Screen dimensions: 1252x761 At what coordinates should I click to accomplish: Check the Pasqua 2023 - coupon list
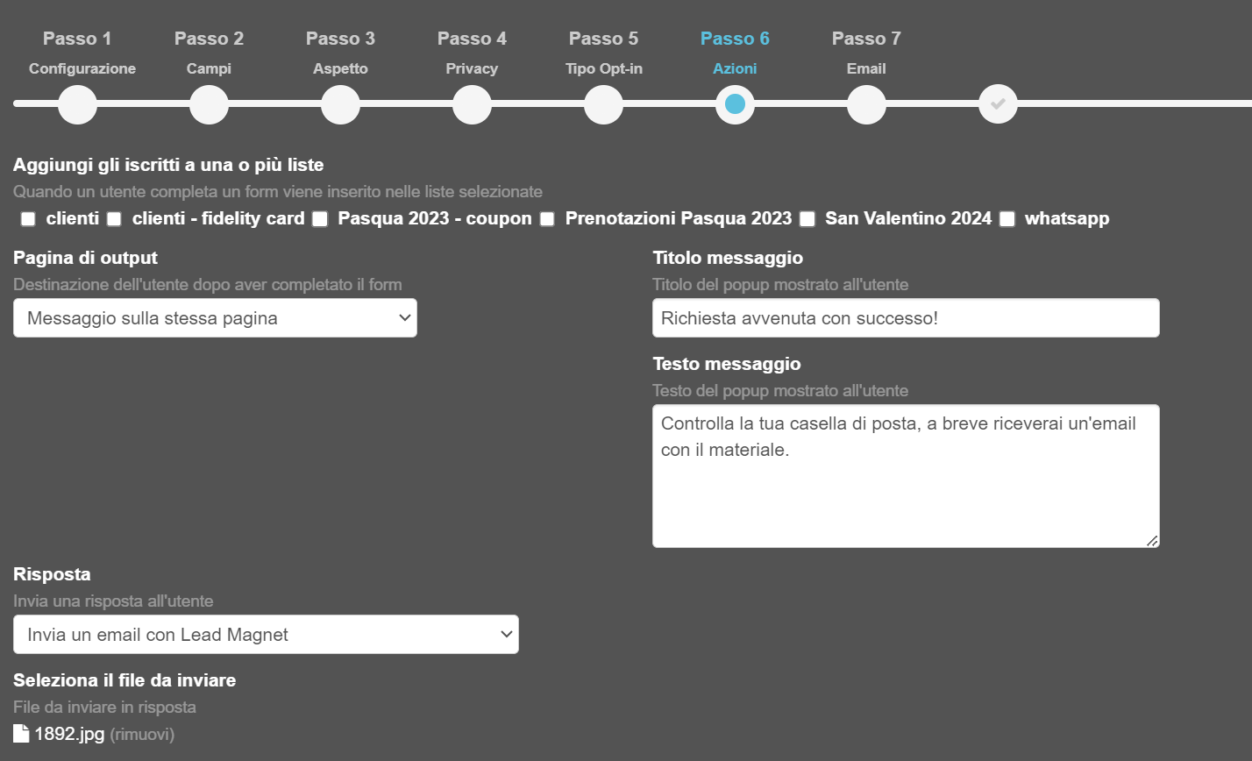click(x=319, y=218)
